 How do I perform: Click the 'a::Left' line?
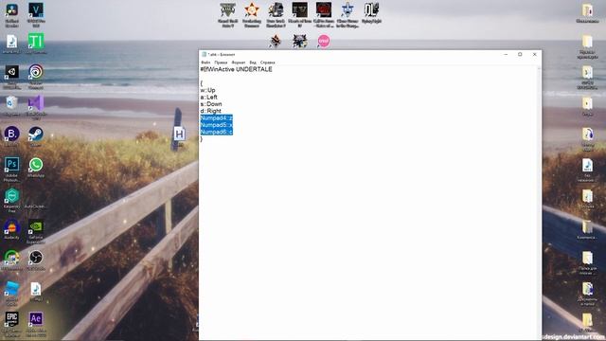click(208, 97)
